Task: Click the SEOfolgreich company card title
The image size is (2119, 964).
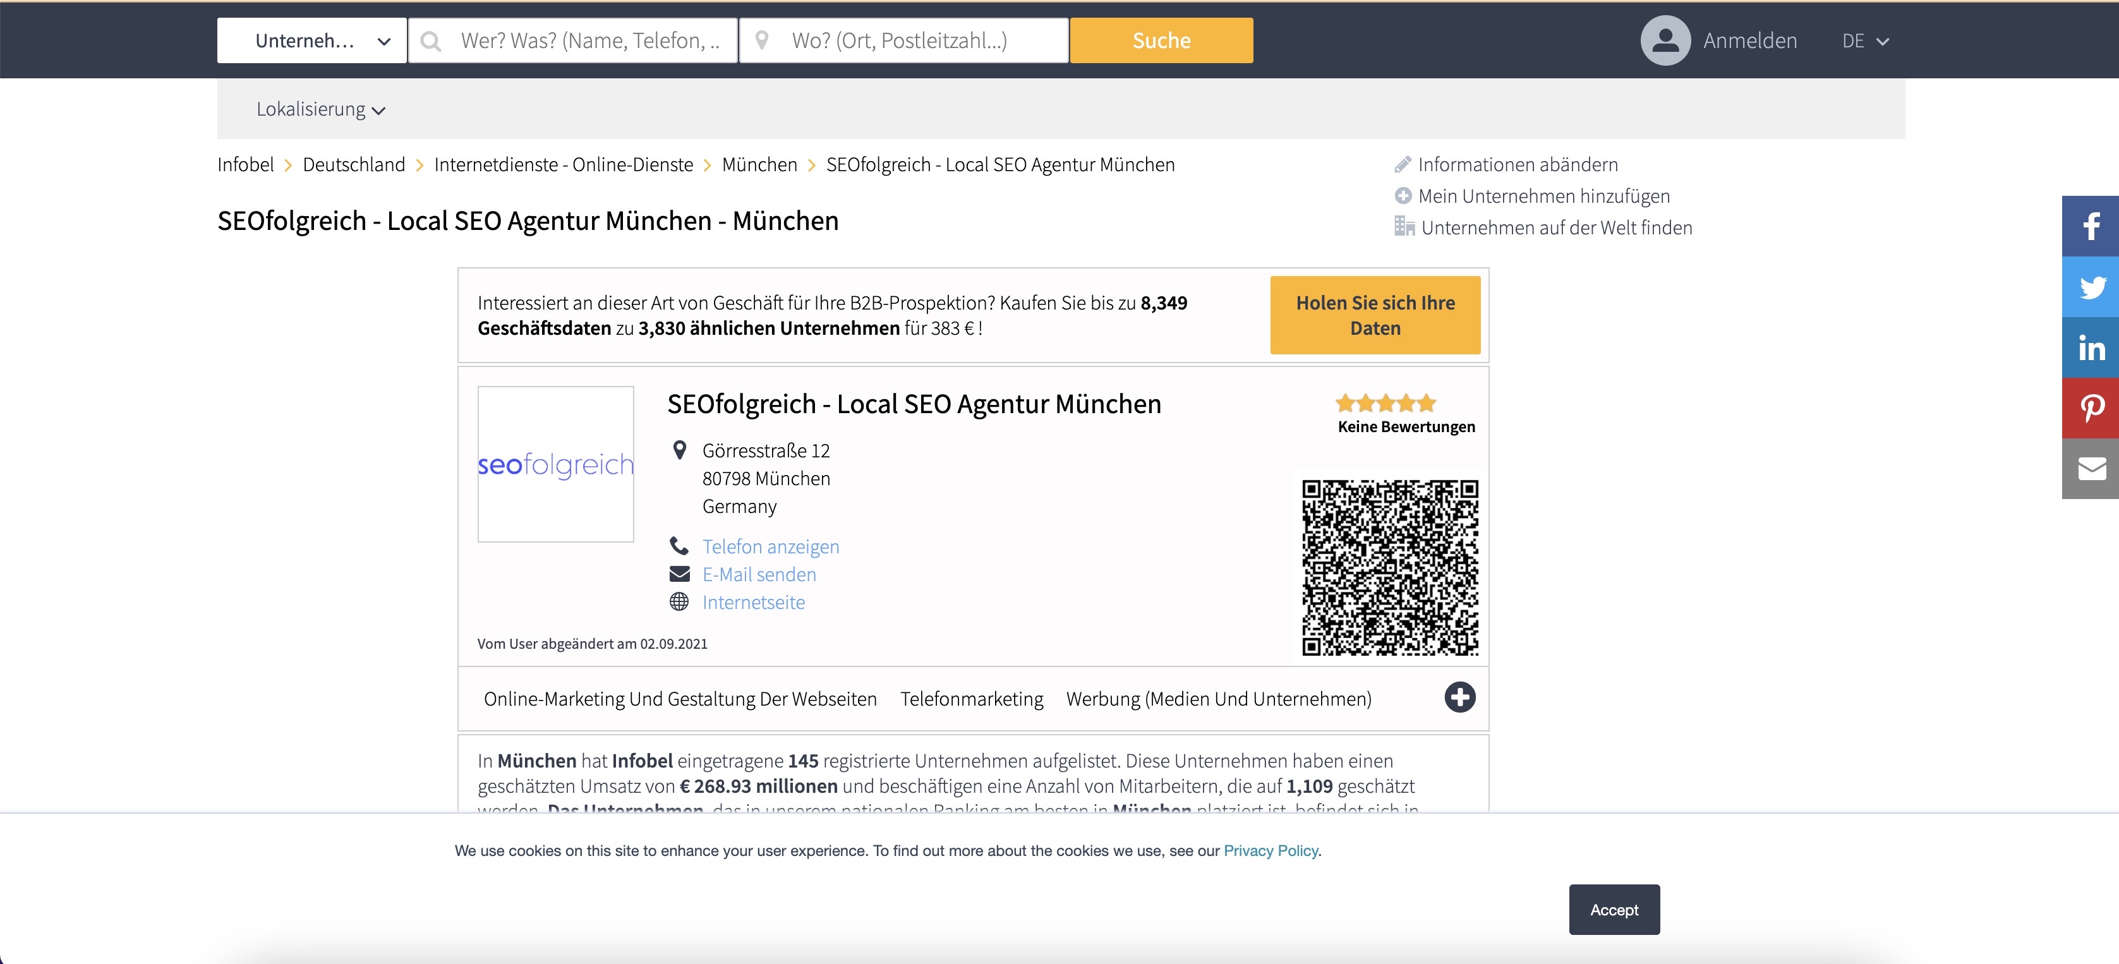Action: [x=914, y=404]
